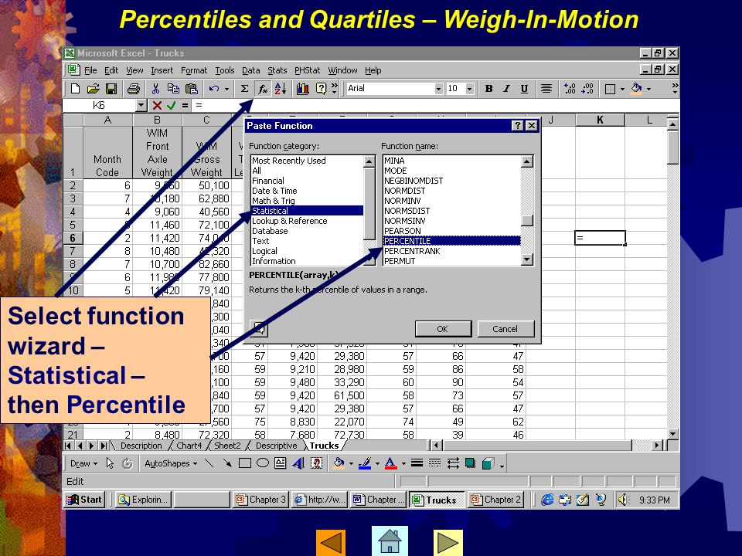Open the Name Box dropdown arrow

click(141, 106)
